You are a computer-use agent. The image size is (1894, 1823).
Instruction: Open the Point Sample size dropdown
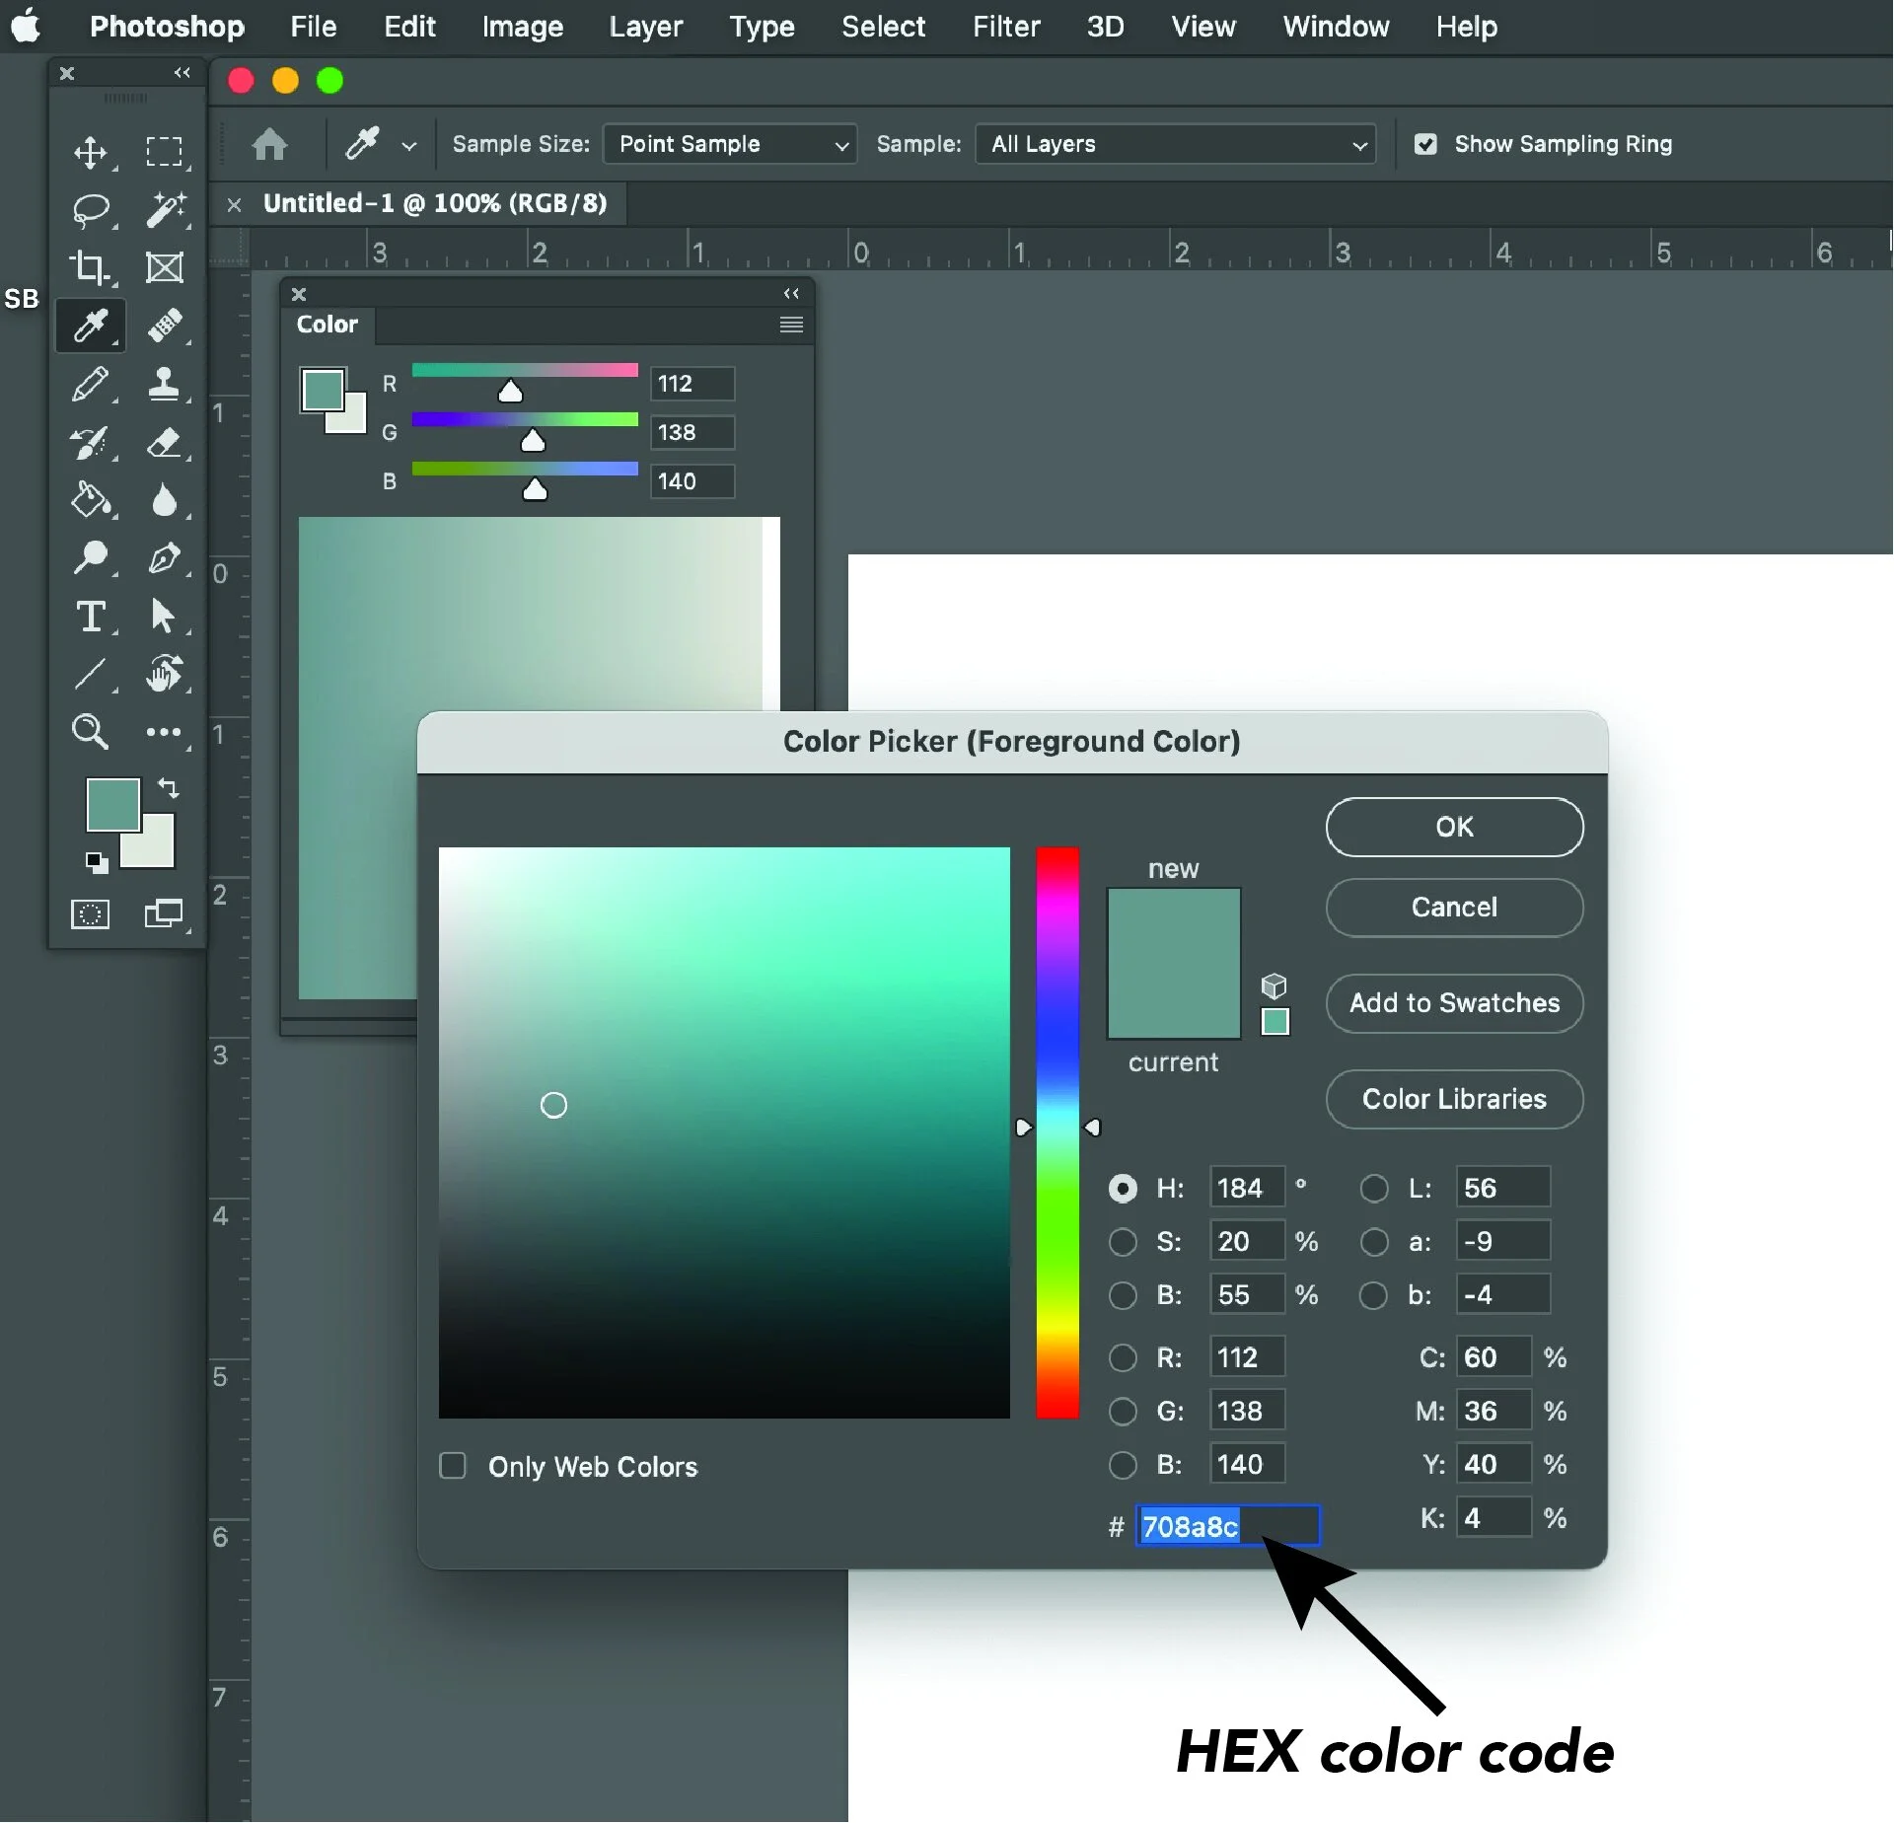(730, 144)
